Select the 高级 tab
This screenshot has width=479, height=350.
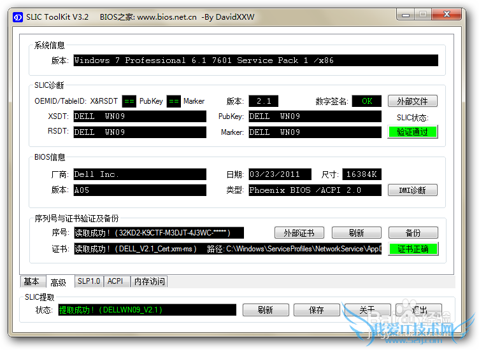59,282
